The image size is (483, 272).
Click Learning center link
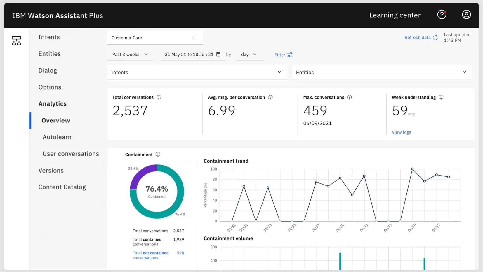point(395,15)
